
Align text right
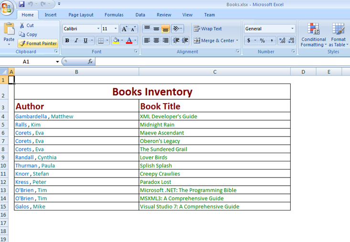click(165, 41)
